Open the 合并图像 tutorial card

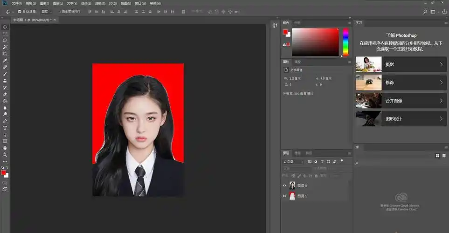tap(401, 101)
